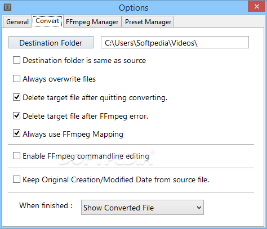The image size is (267, 229).
Task: Tick Keep Original Creation/Modified Date checkbox
Action: 16,179
